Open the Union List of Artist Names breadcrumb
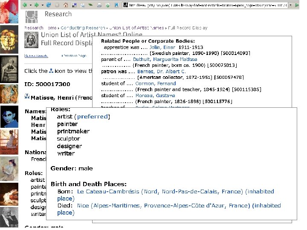Viewport: 307px width, 230px height. click(137, 28)
